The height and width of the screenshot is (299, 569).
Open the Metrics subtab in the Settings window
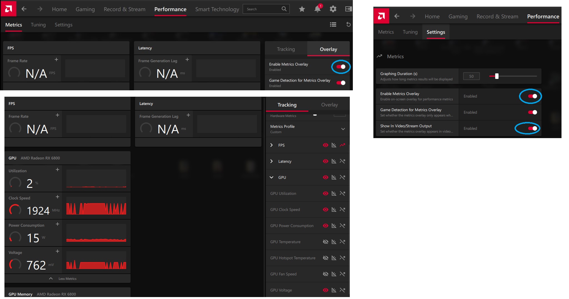(x=386, y=32)
